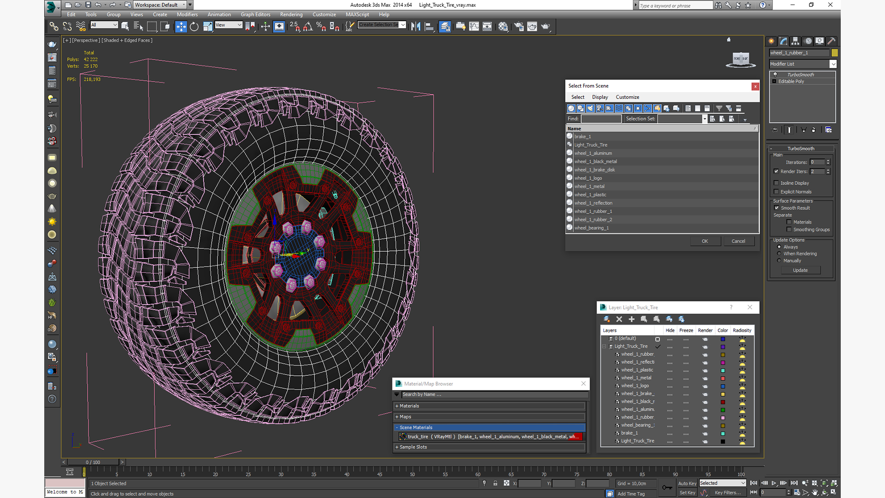The width and height of the screenshot is (885, 498).
Task: Click the Auto Key button
Action: tap(687, 483)
